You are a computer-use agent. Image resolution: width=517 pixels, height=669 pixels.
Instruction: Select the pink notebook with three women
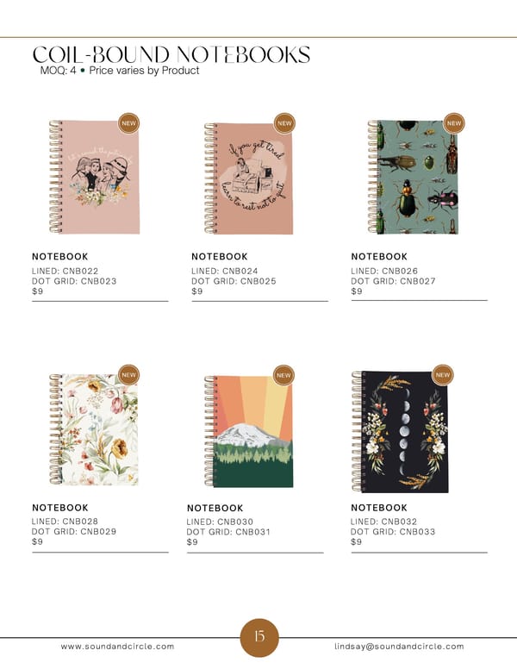coord(94,177)
